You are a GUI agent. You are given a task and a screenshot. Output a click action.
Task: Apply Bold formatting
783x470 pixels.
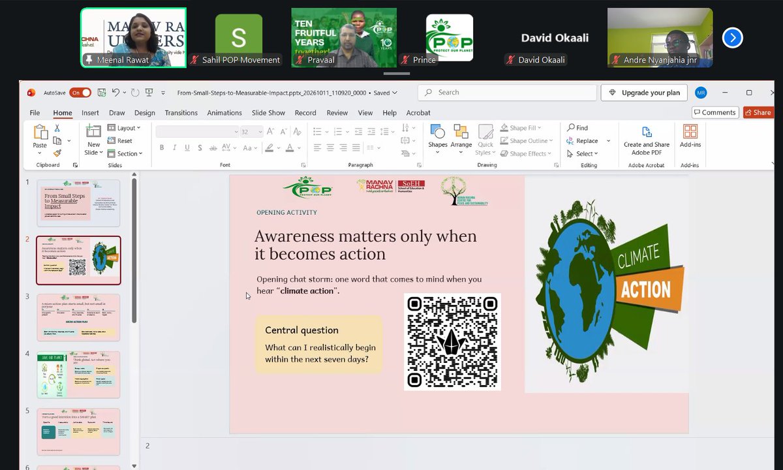(x=162, y=148)
